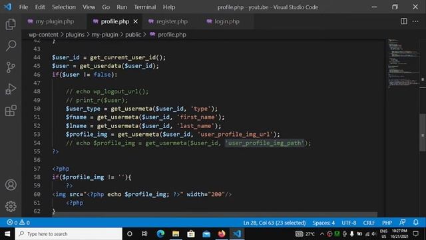The height and width of the screenshot is (240, 426).
Task: Open the Edit menu
Action: pyautogui.click(x=40, y=7)
